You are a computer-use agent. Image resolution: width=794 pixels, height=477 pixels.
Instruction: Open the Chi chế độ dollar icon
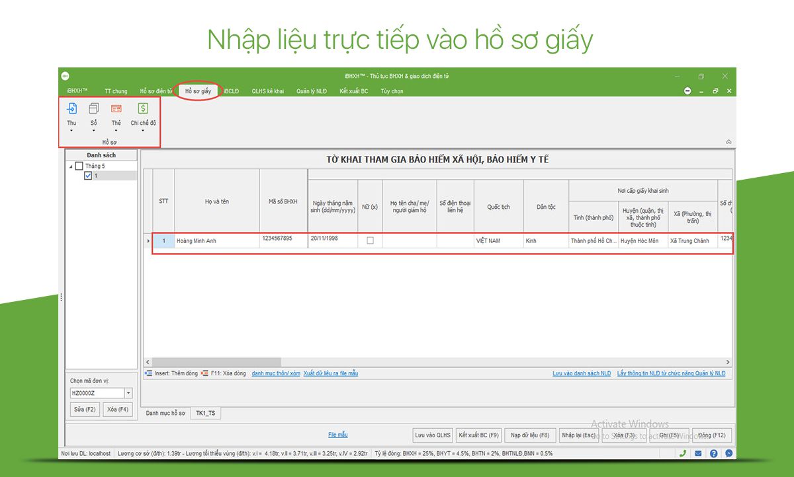click(143, 109)
